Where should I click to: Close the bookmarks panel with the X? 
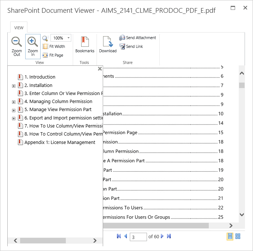pyautogui.click(x=100, y=69)
